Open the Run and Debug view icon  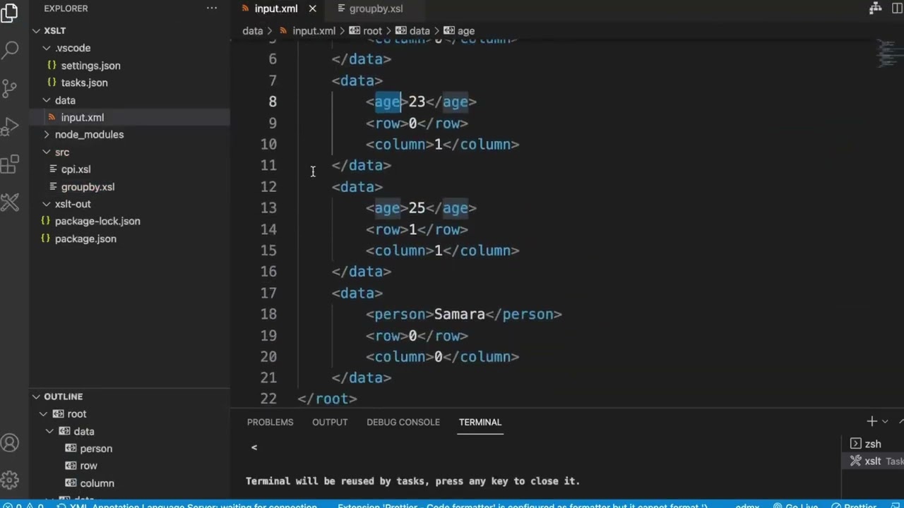coord(10,126)
